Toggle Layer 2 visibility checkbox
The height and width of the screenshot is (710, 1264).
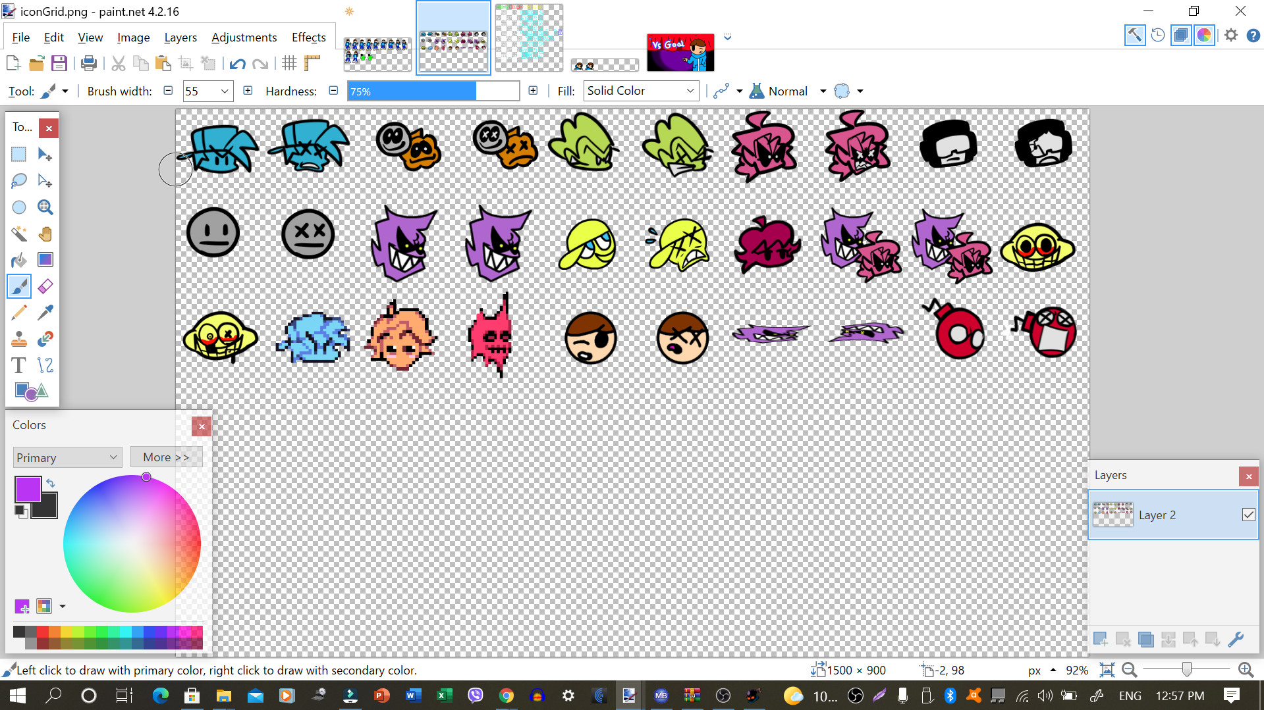[1248, 515]
